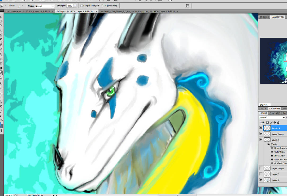Select the Move tool
The height and width of the screenshot is (196, 287).
pos(1,17)
